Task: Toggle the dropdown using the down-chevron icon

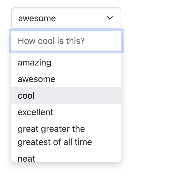Action: 110,18
